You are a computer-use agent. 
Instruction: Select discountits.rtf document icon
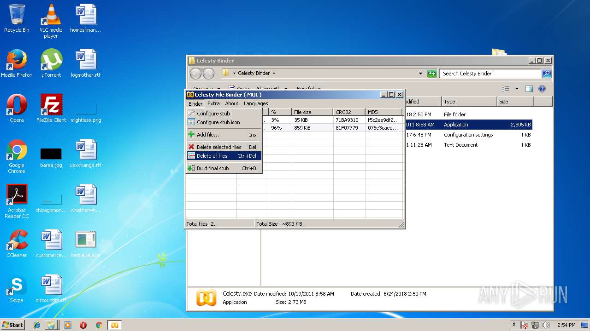point(51,289)
